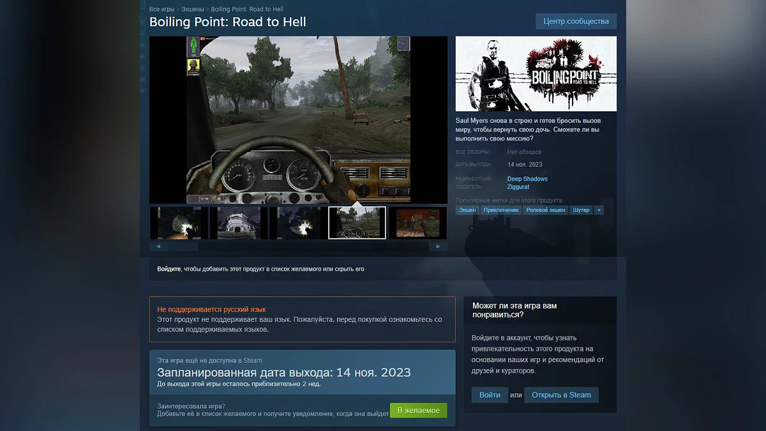
Task: Click left arrow of screenshot strip
Action: (x=157, y=246)
